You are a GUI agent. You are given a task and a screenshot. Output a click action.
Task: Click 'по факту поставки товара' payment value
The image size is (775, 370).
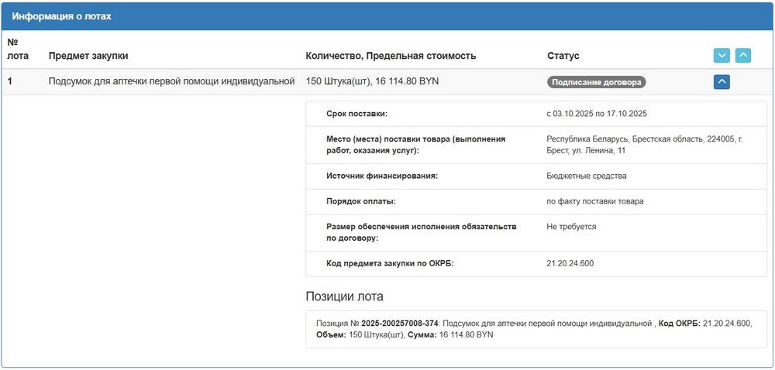(x=594, y=201)
